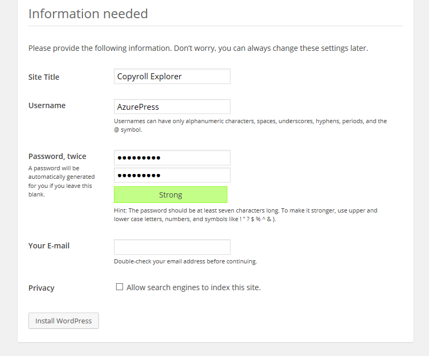Click the Install WordPress button
The height and width of the screenshot is (356, 429).
64,321
